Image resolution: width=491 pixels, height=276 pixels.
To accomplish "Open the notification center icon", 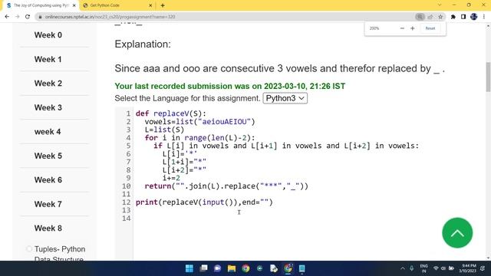I will 483,268.
